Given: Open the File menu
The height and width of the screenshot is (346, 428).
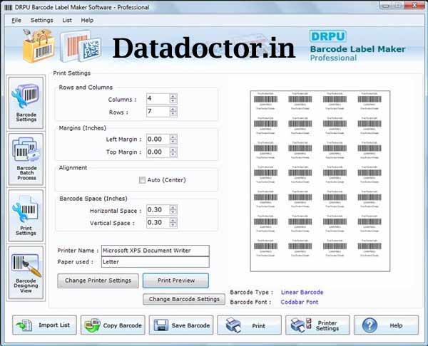Looking at the screenshot, I should point(16,20).
